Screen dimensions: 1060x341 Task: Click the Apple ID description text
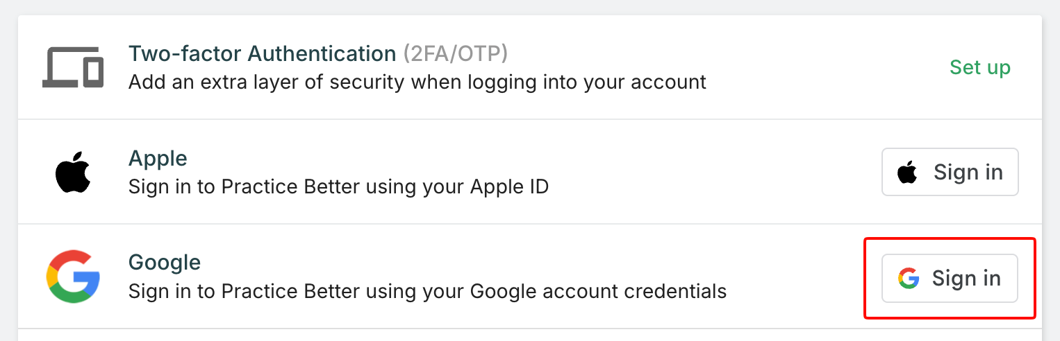pos(338,187)
